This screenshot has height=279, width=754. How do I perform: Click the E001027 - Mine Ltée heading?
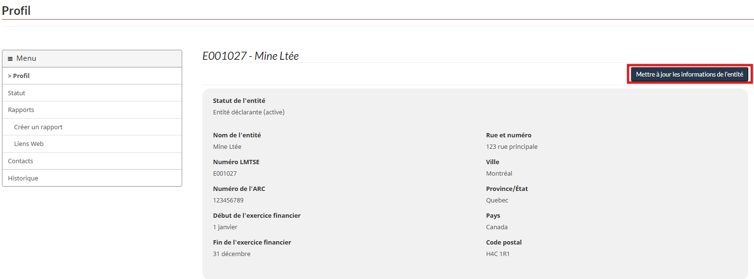(x=250, y=56)
